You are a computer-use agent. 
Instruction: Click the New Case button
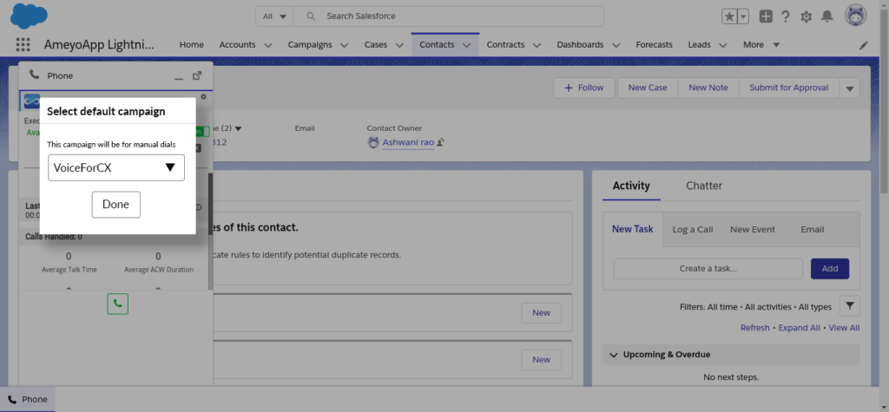[x=648, y=88]
